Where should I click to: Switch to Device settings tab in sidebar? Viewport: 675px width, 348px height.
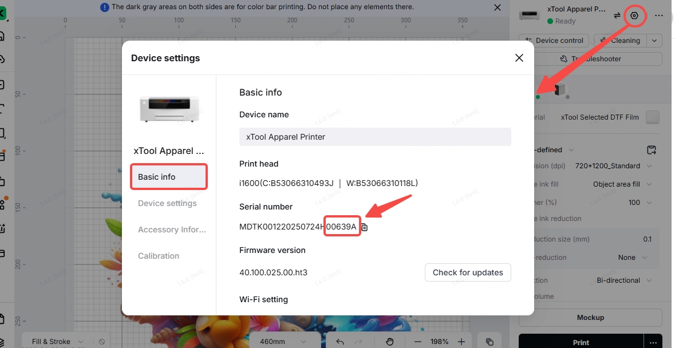tap(167, 203)
